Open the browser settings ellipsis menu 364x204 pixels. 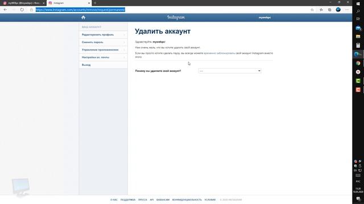pyautogui.click(x=347, y=10)
